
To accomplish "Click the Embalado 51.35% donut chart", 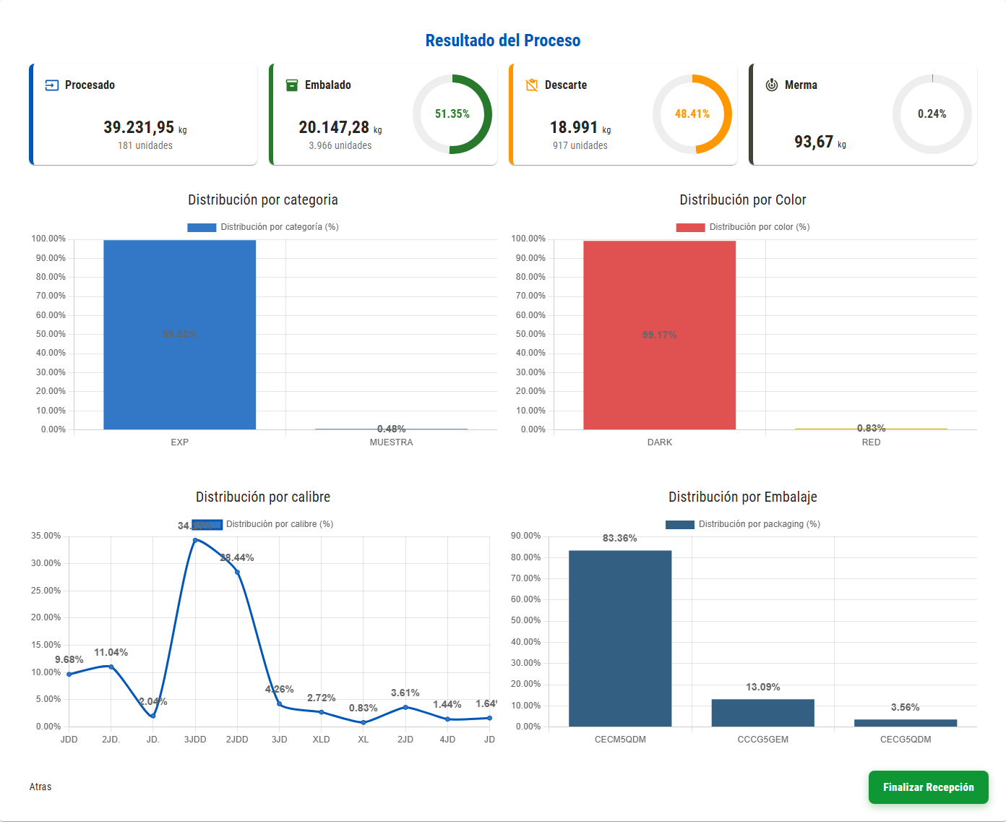I will pyautogui.click(x=452, y=114).
